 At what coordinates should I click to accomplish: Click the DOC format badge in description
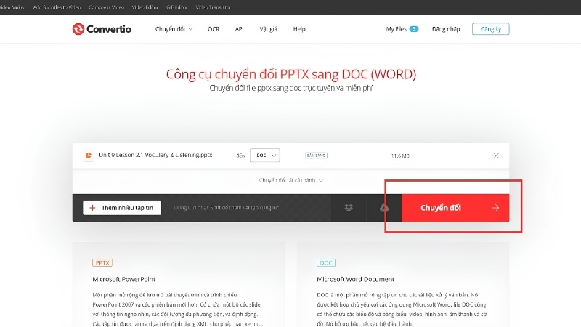[x=326, y=263]
